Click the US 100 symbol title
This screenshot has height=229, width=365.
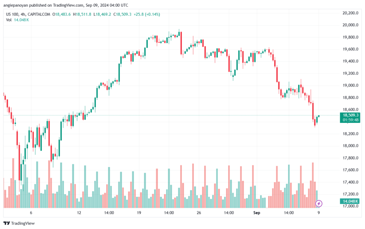pos(14,14)
